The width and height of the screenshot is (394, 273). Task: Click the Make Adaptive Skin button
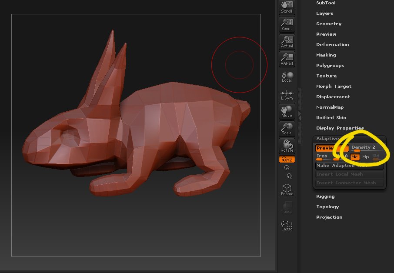[349, 166]
